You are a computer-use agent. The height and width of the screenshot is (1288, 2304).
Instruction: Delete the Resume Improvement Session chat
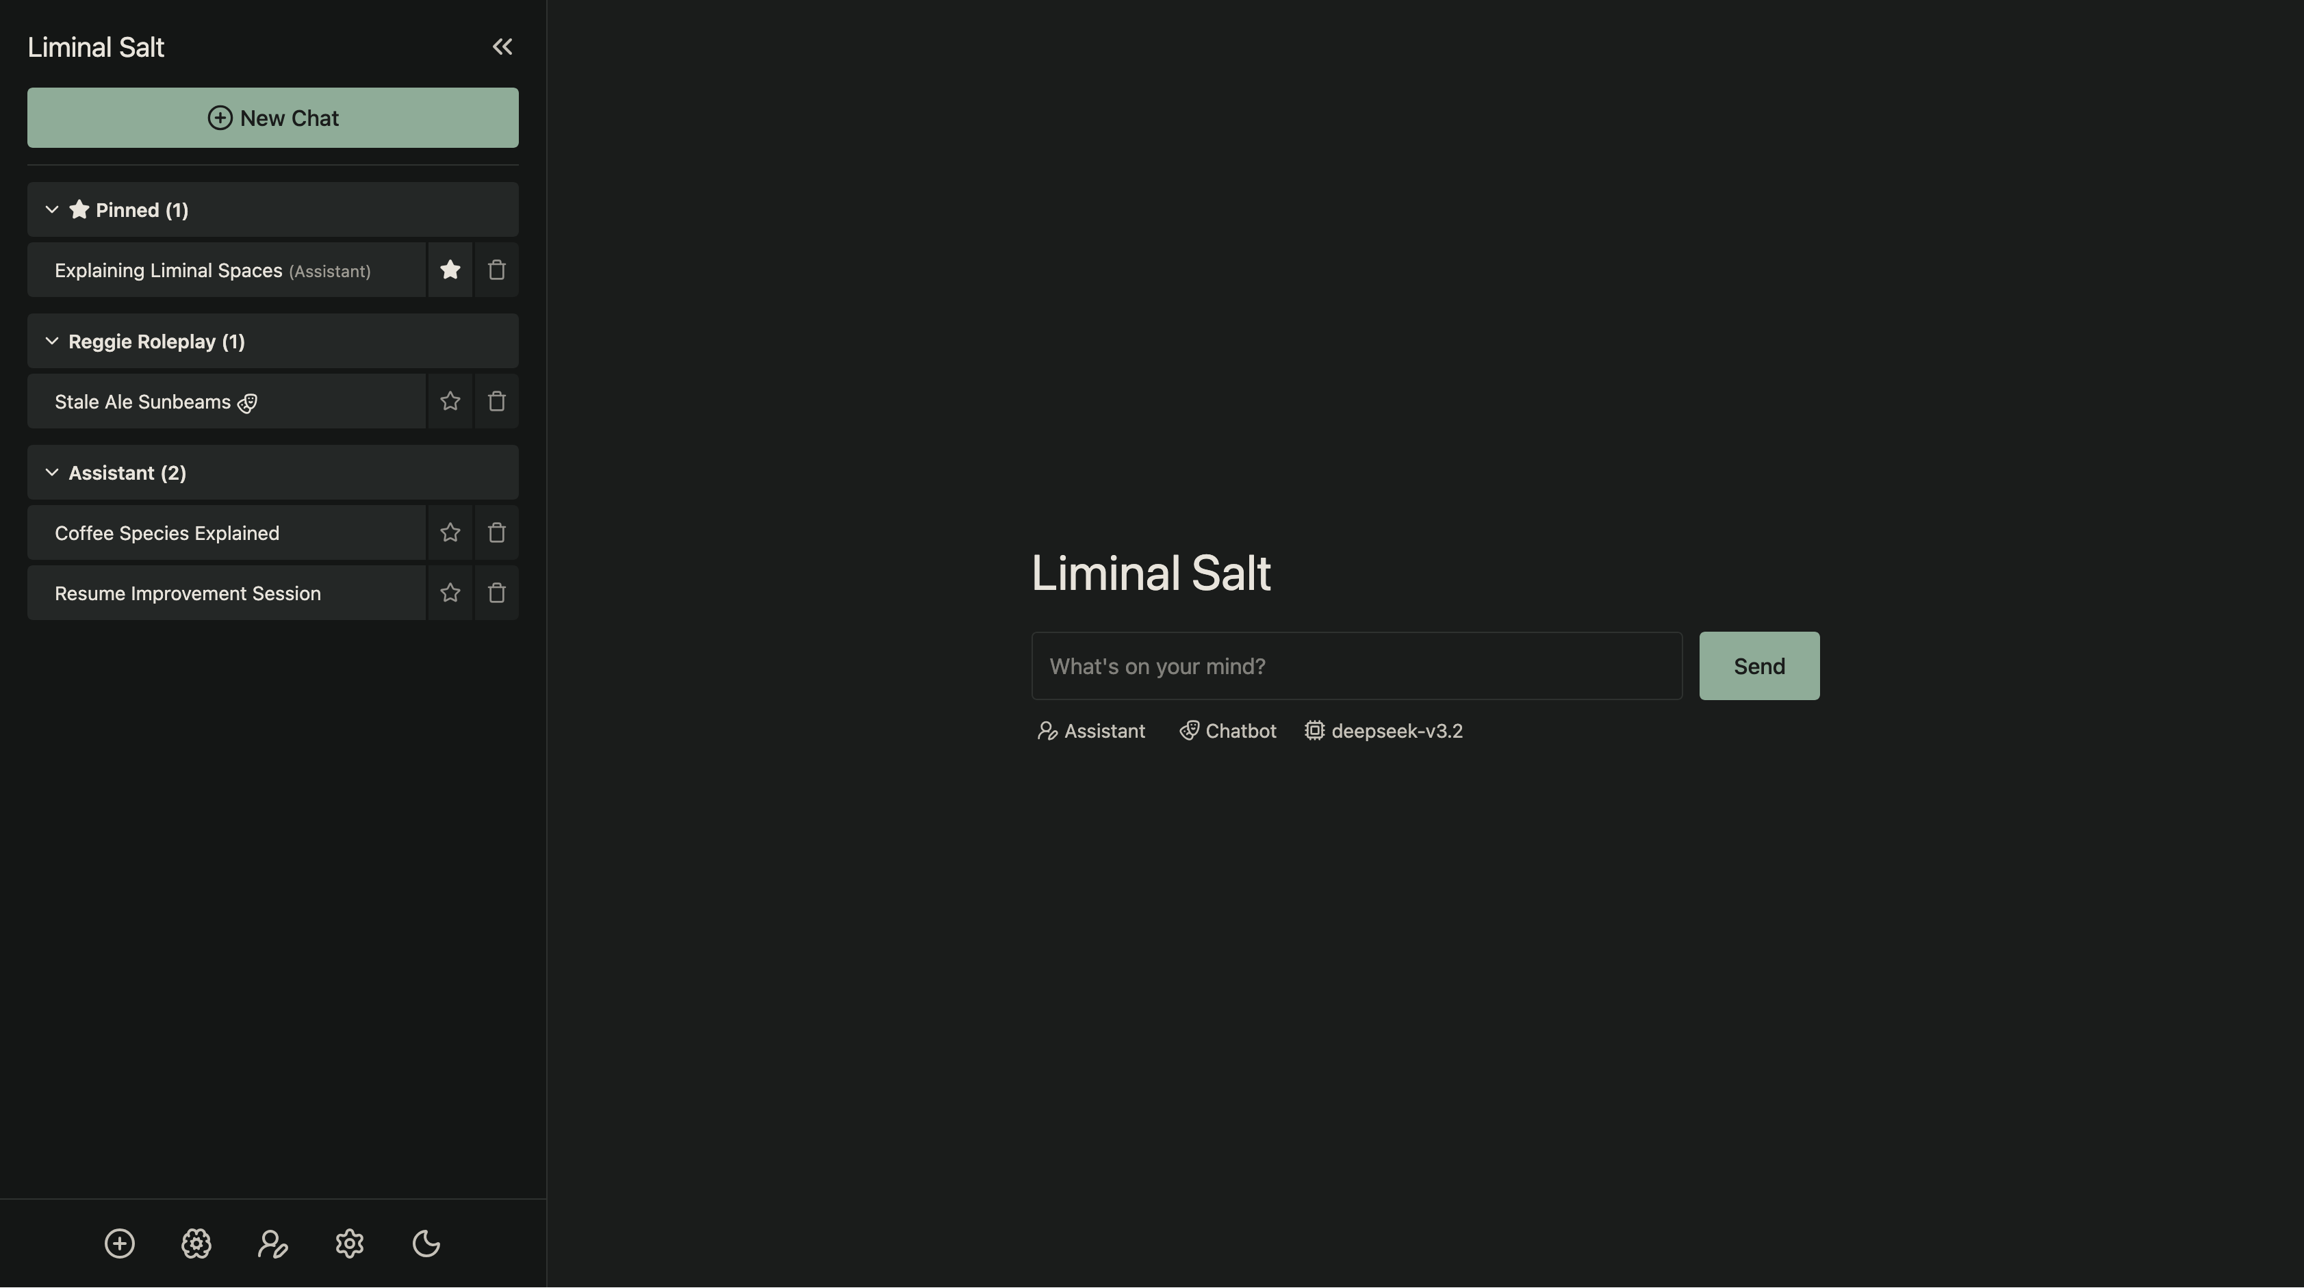pyautogui.click(x=496, y=592)
